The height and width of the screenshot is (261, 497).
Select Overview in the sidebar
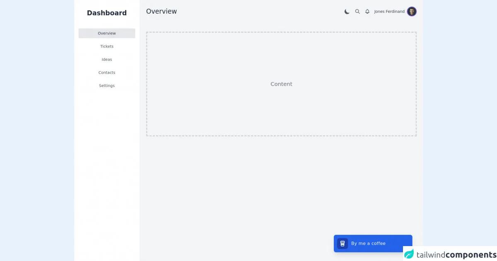[107, 33]
